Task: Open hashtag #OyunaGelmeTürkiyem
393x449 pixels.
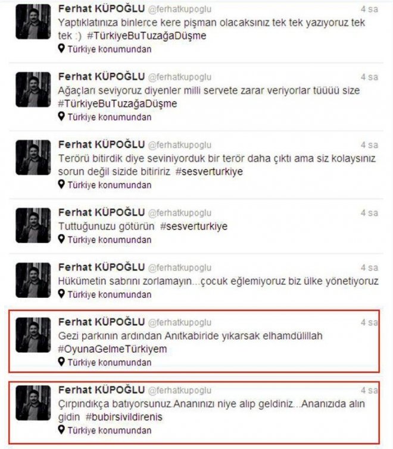Action: [113, 349]
